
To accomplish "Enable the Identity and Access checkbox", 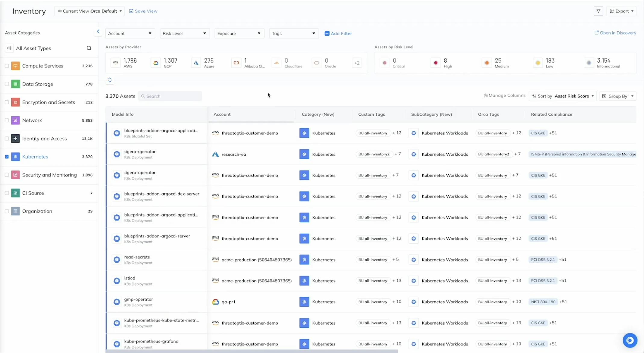I will (x=7, y=139).
